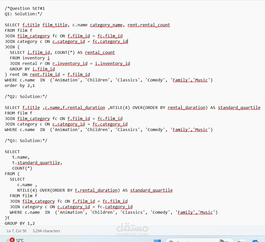The image size is (265, 242).
Task: Click 'rent.rental_count' in first SELECT
Action: coord(149,25)
